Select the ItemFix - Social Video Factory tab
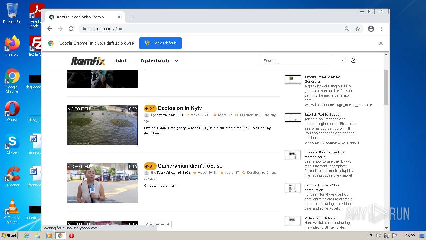 [85, 17]
